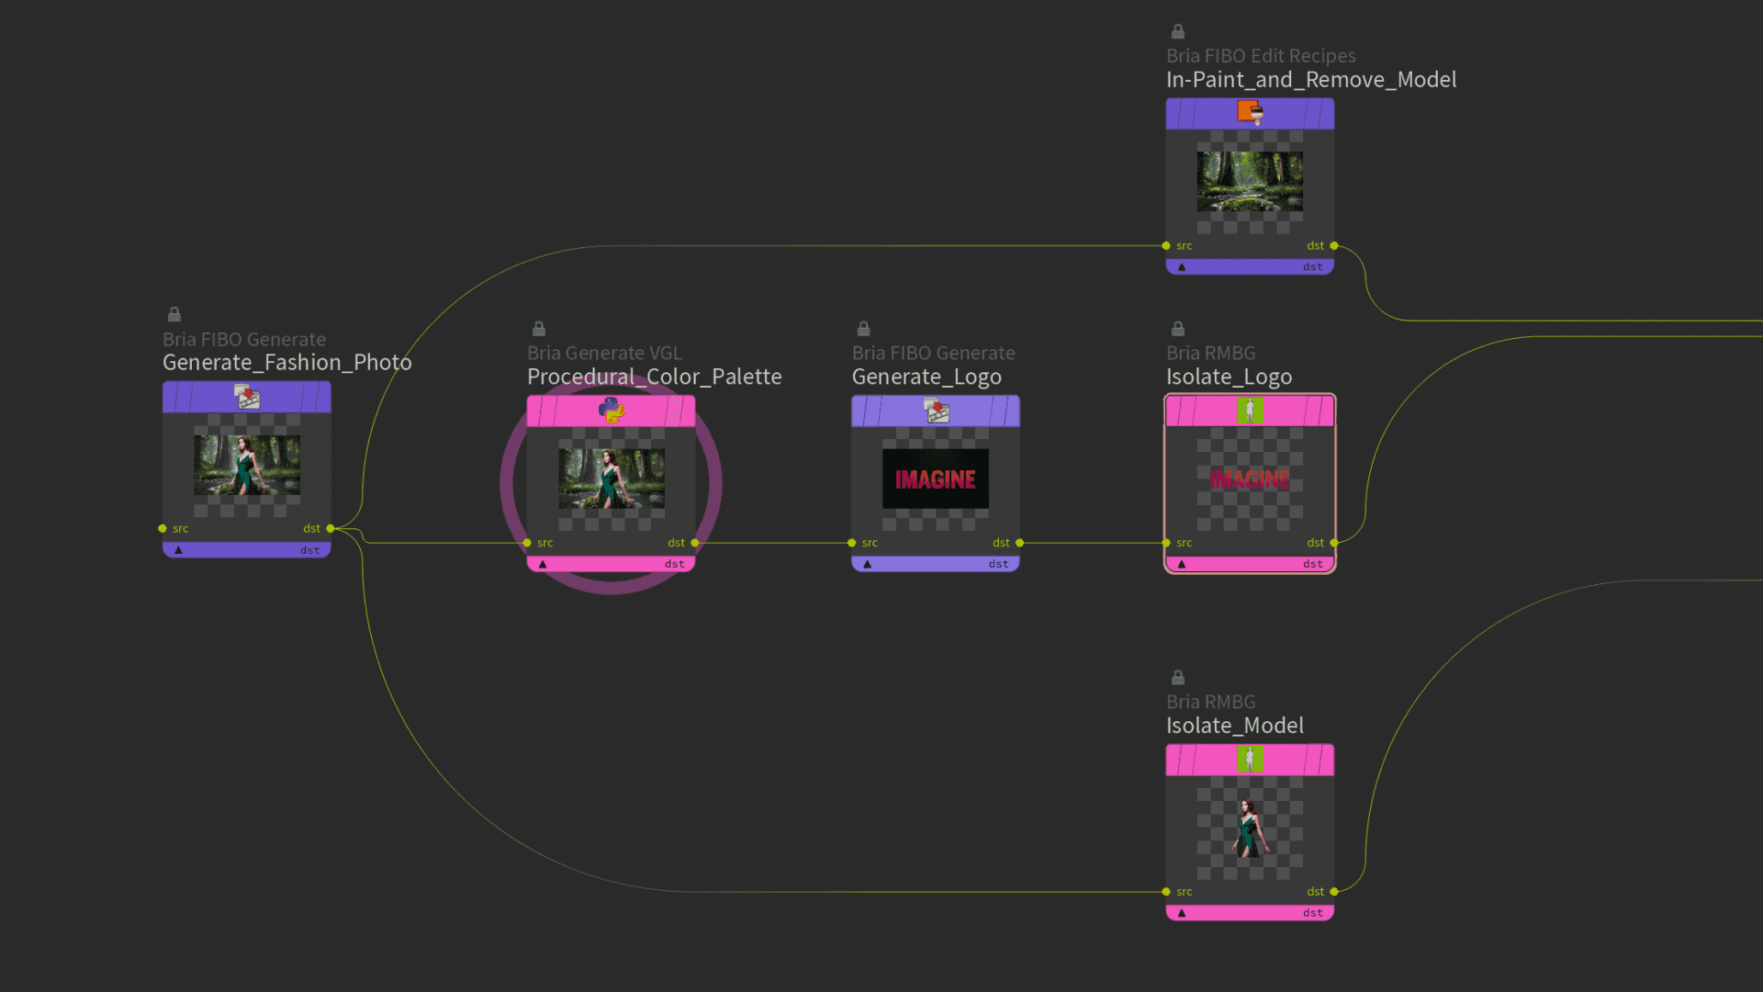
Task: Select the forest thumbnail in In-Paint_and_Remove_Model
Action: 1249,181
